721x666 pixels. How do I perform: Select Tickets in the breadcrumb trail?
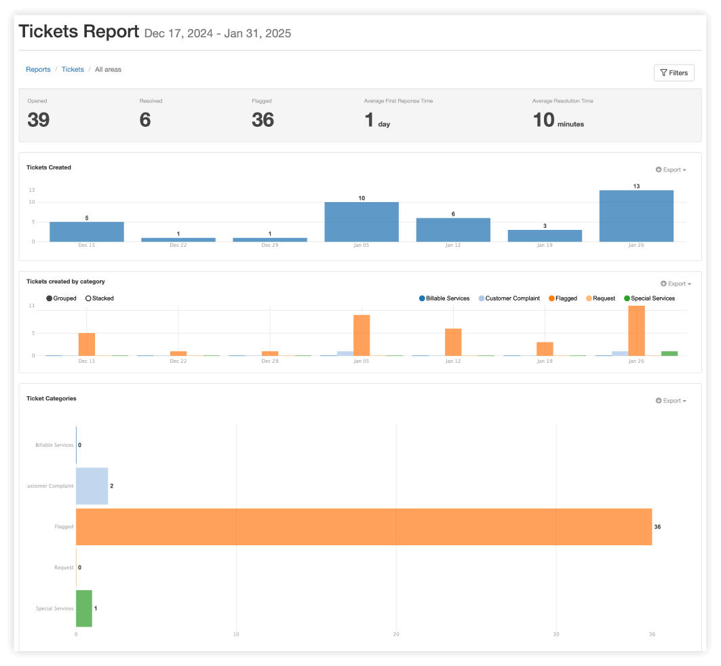point(73,69)
